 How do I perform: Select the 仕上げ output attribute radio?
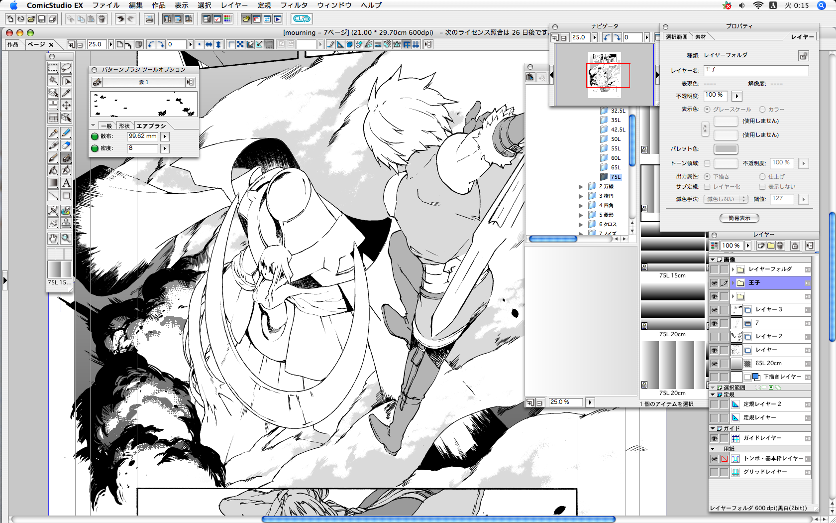[x=762, y=176]
